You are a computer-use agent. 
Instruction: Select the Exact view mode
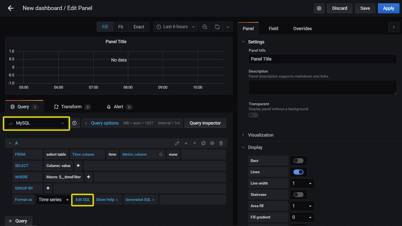point(139,27)
